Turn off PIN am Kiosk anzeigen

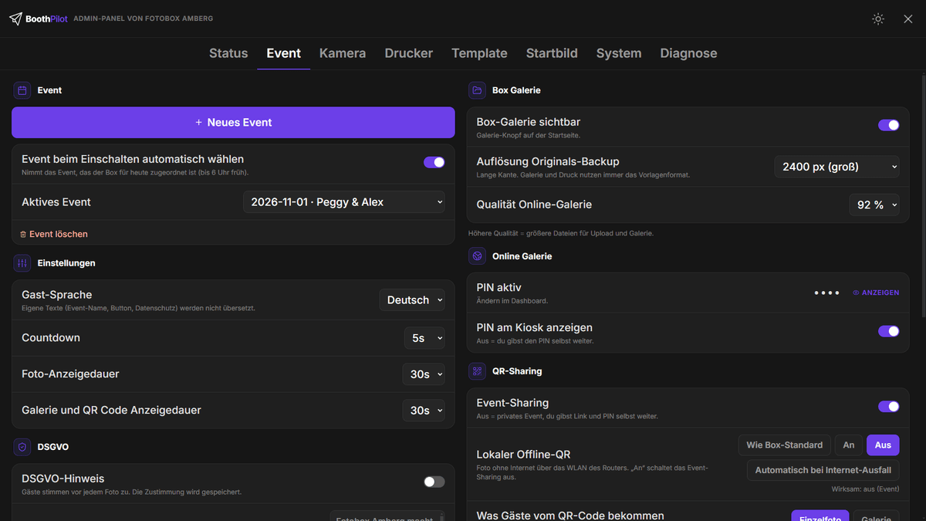(x=889, y=331)
